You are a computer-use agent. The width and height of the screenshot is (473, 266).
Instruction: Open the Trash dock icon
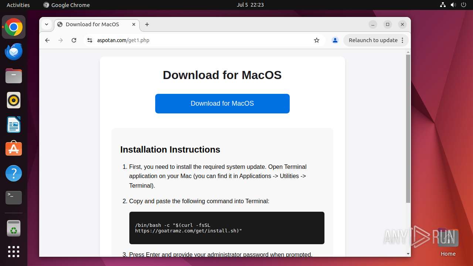[14, 228]
